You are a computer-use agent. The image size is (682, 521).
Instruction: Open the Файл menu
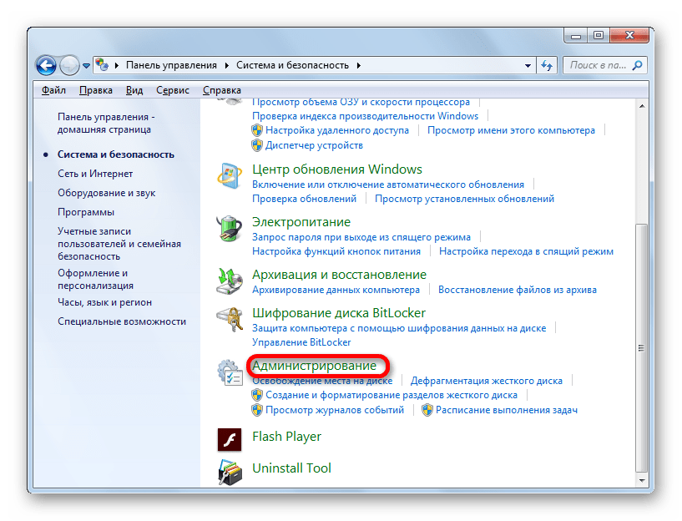(53, 90)
